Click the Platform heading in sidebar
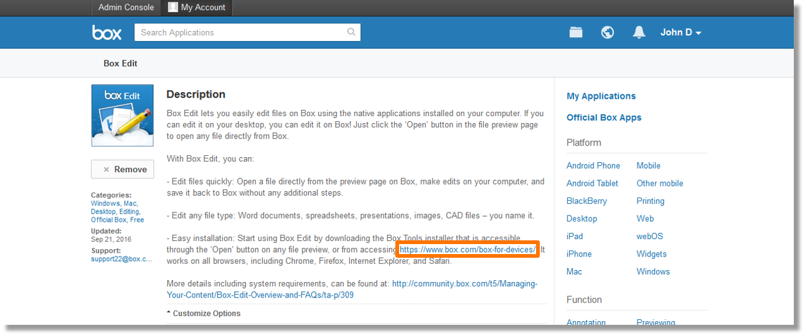 pyautogui.click(x=584, y=143)
